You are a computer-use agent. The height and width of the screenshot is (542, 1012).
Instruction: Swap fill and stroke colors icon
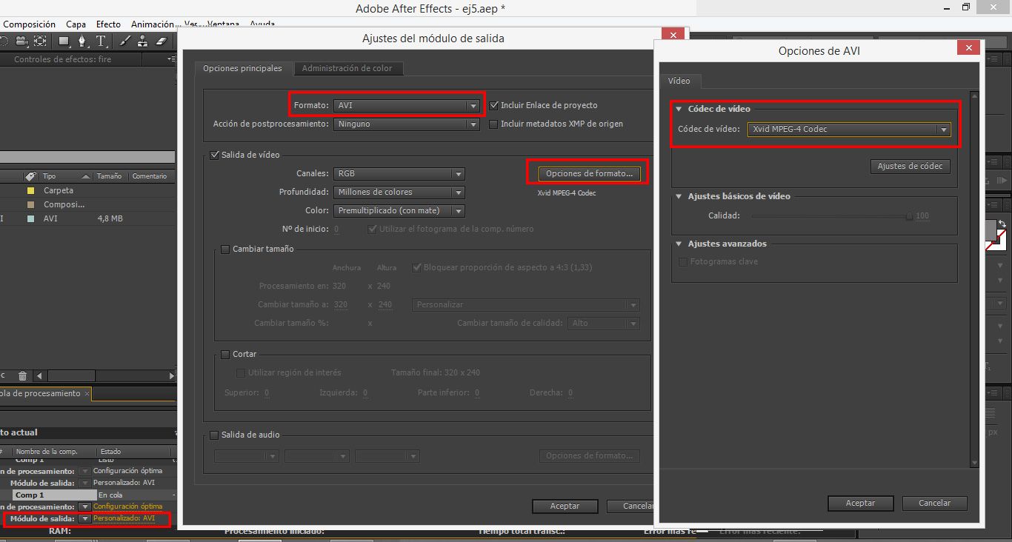tap(1002, 224)
